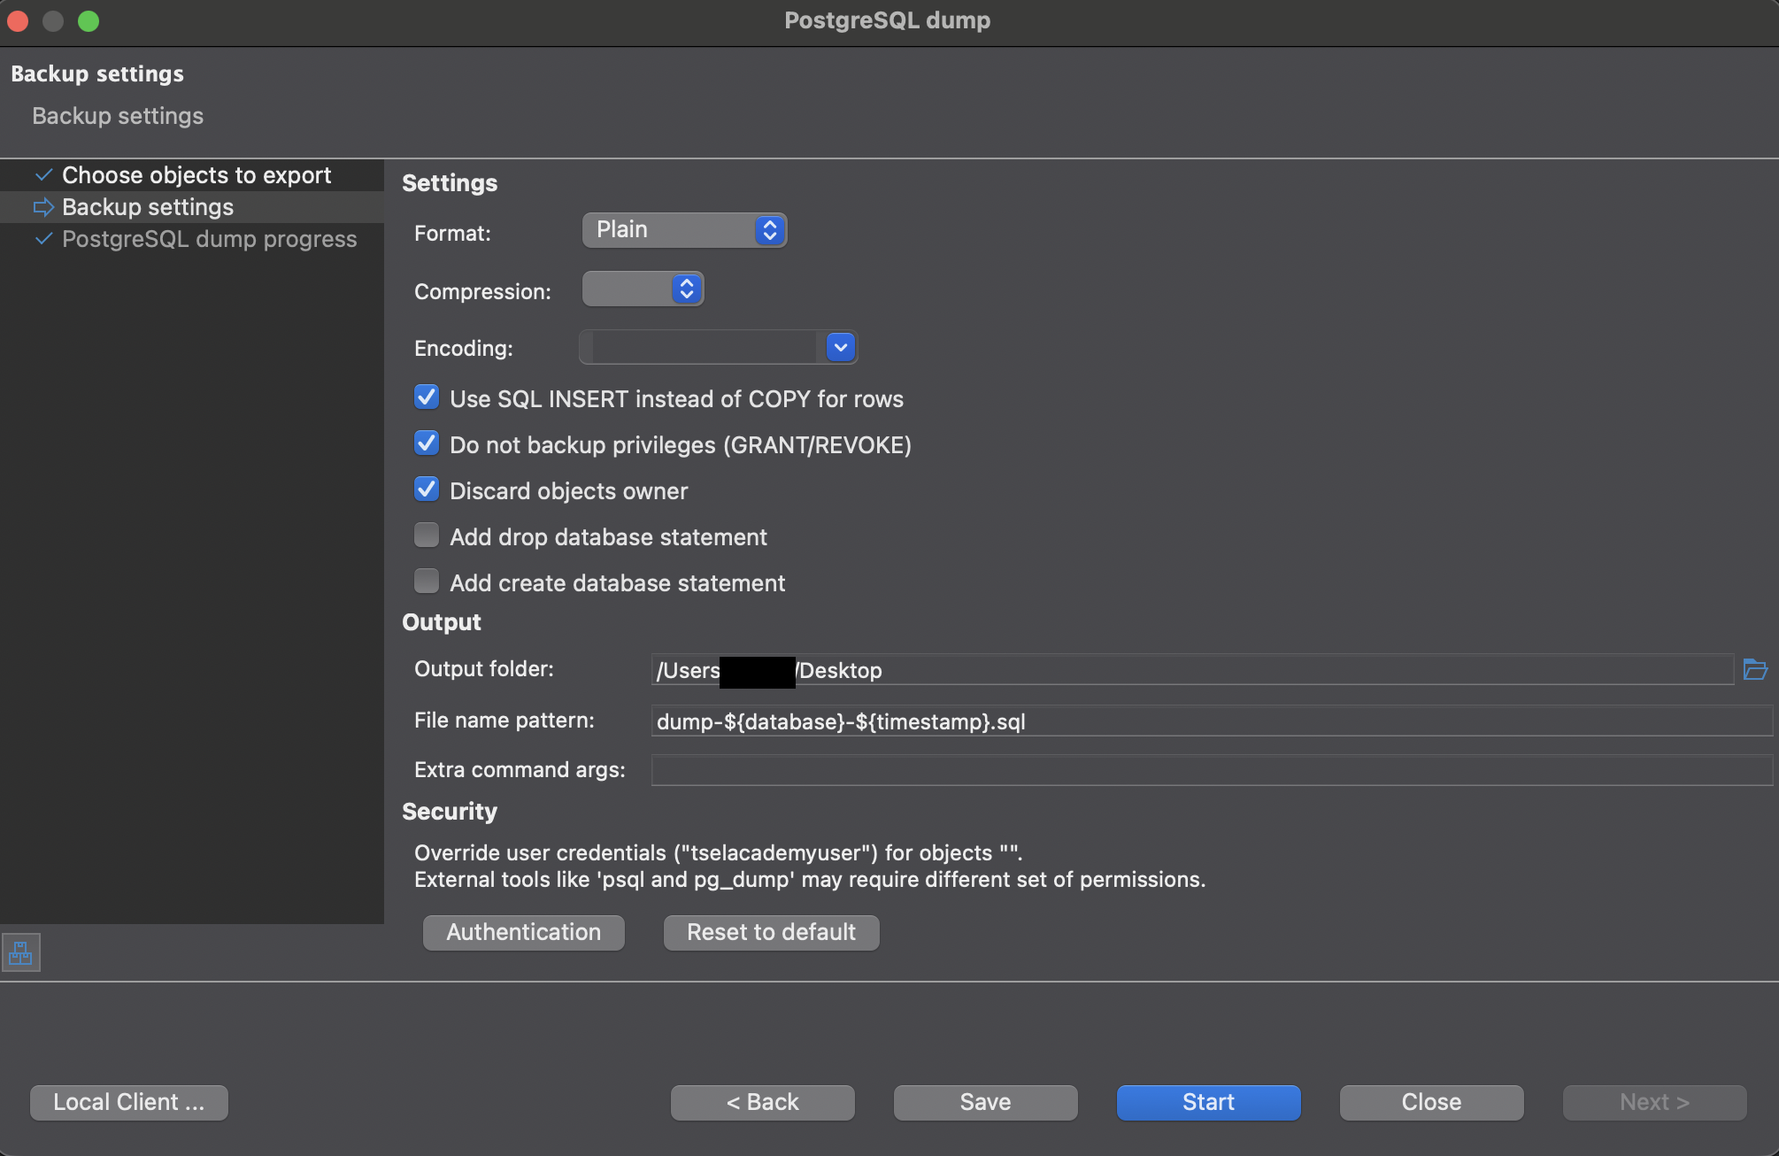Click the Output folder path field
The image size is (1779, 1156).
[x=1192, y=670]
